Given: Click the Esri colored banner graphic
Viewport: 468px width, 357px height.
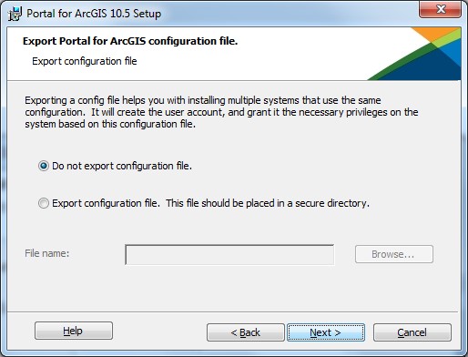Looking at the screenshot, I should [414, 54].
